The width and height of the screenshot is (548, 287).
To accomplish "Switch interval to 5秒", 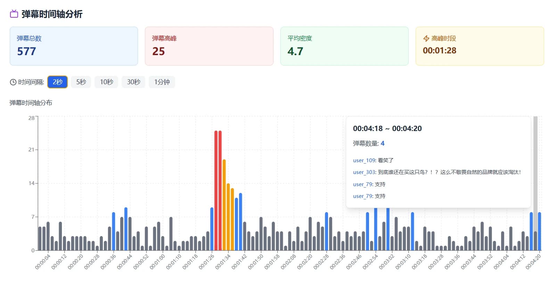I will click(81, 82).
